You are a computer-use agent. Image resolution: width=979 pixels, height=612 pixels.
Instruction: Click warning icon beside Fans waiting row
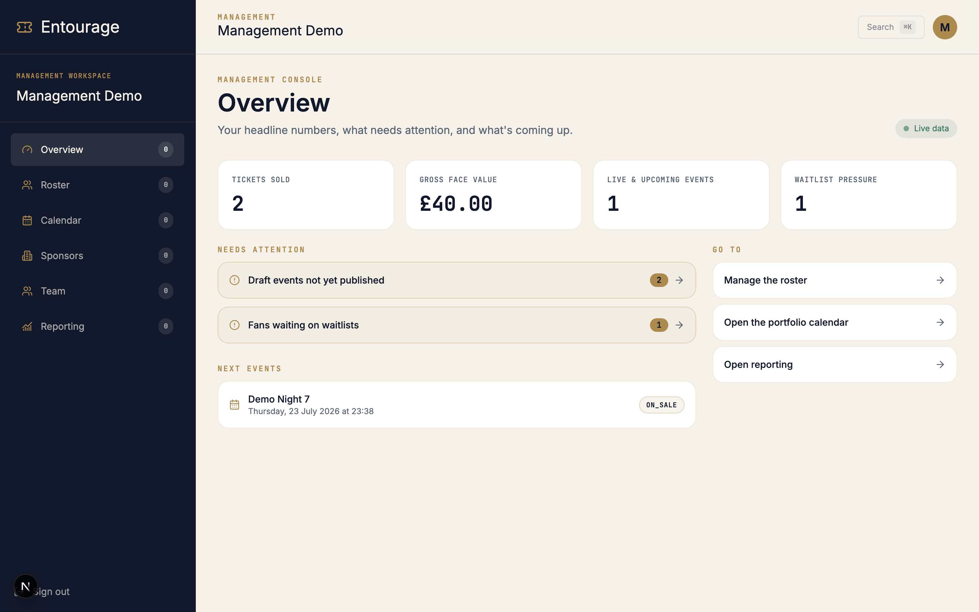click(x=235, y=325)
